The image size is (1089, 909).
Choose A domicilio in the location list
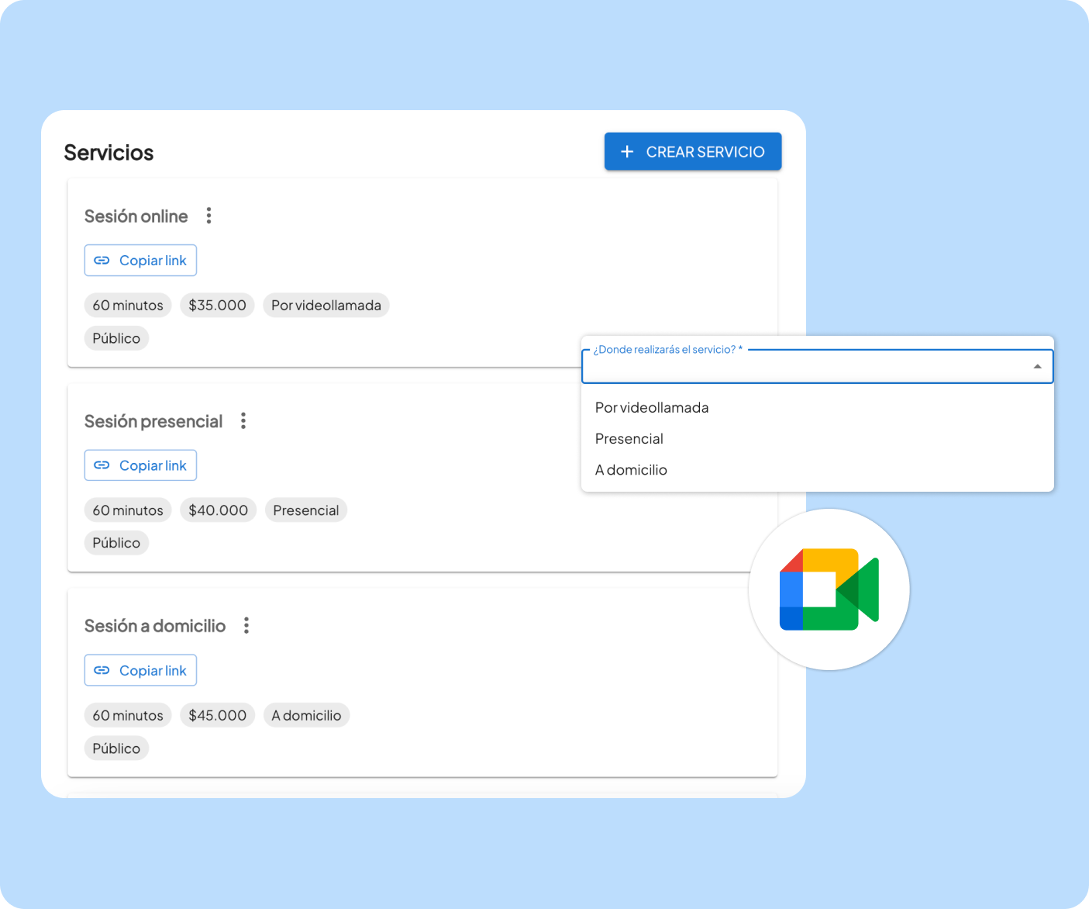pyautogui.click(x=631, y=469)
